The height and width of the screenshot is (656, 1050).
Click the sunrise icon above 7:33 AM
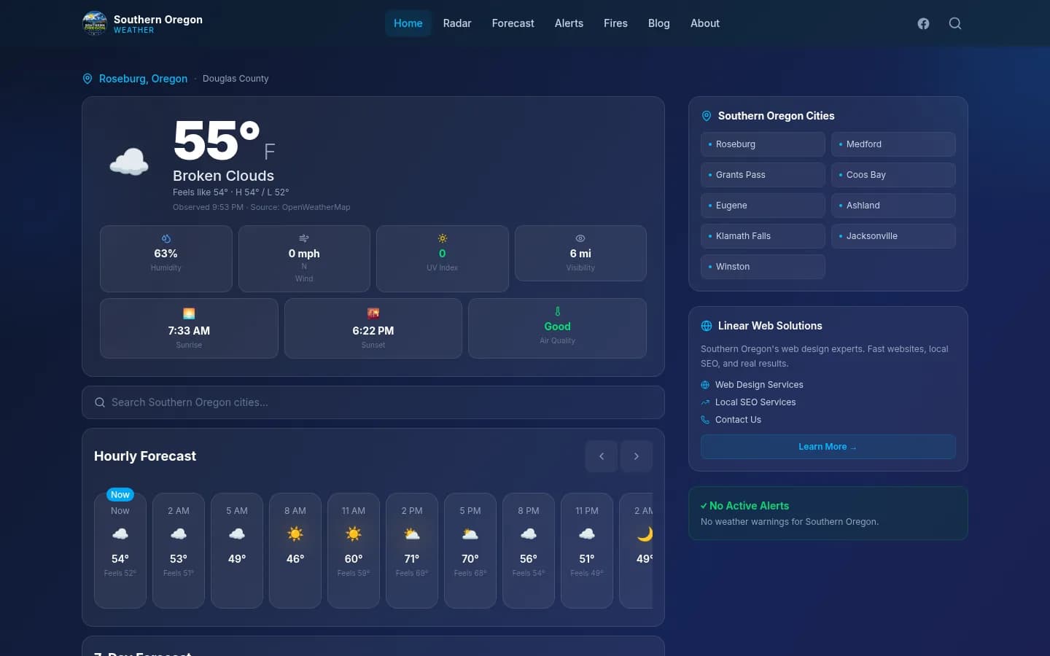point(189,313)
